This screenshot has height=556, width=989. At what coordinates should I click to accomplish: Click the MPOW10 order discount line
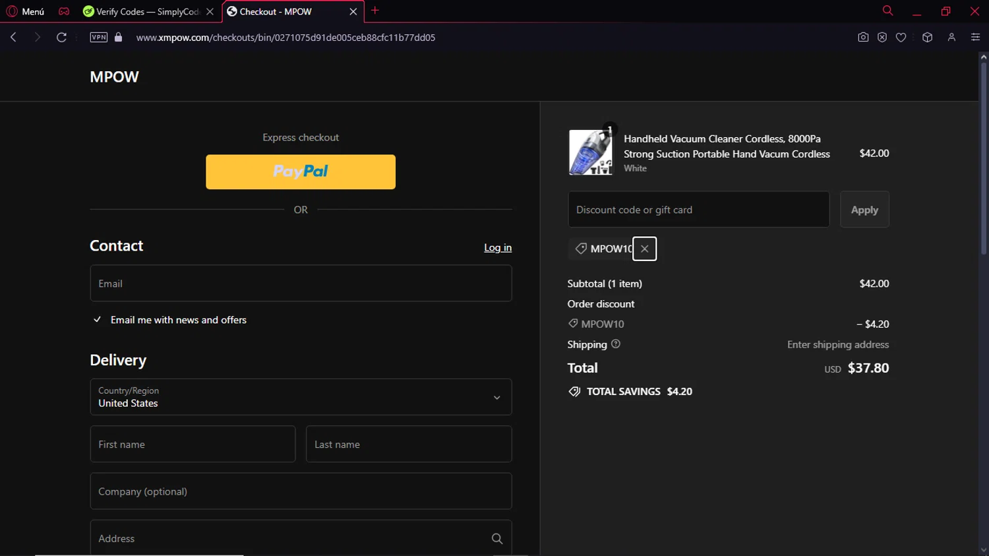pyautogui.click(x=729, y=324)
